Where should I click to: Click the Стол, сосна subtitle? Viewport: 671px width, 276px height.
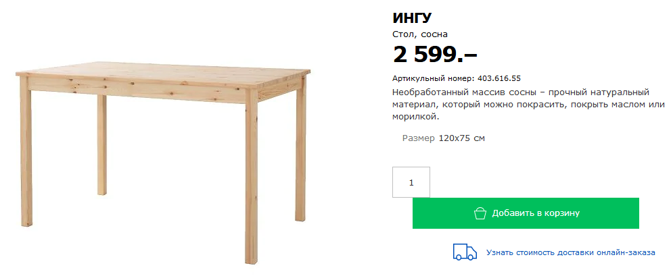coord(420,34)
